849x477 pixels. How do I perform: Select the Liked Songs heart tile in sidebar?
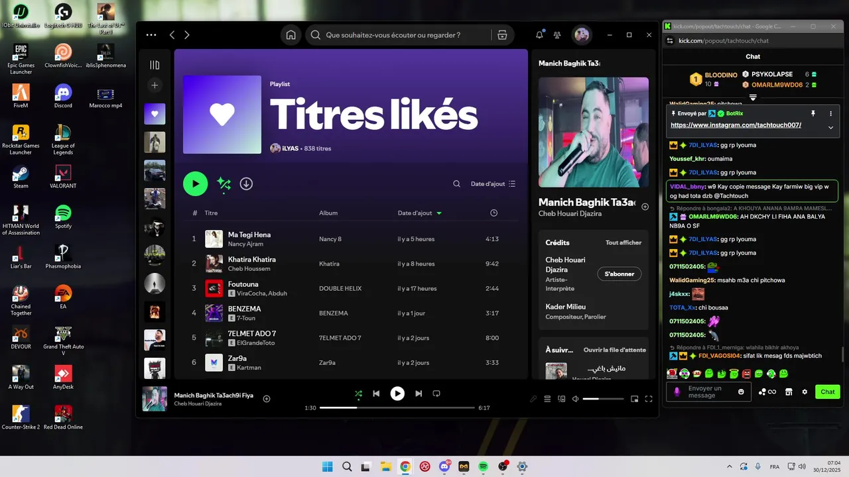click(x=155, y=114)
